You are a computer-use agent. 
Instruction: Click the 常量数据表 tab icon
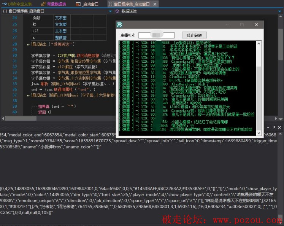[x=43, y=4]
